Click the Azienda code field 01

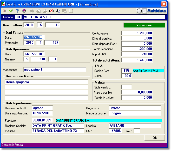18,17
